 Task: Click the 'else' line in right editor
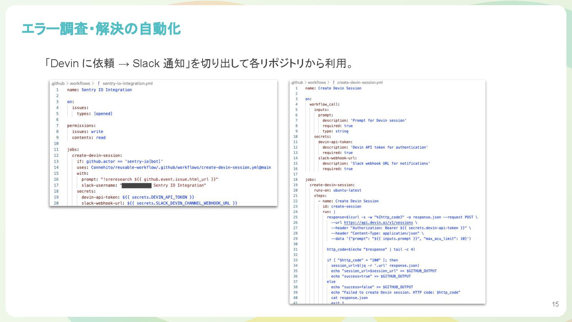331,281
